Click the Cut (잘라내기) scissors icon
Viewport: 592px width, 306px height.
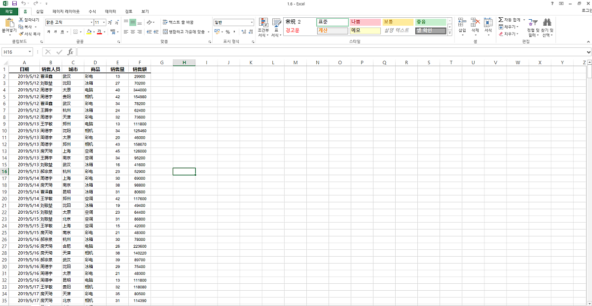coord(21,20)
